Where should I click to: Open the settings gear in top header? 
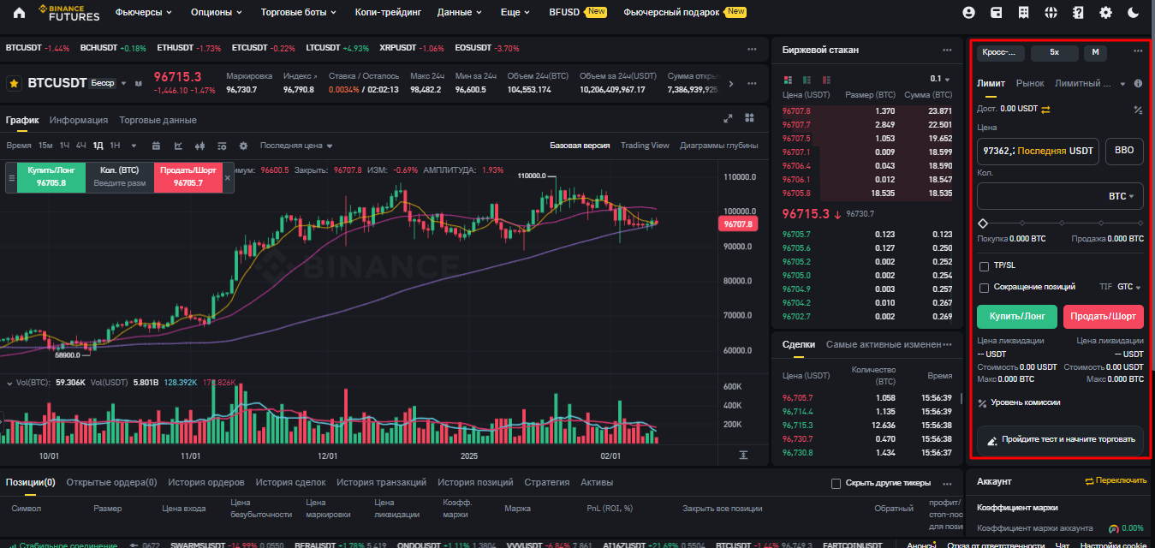click(1105, 13)
